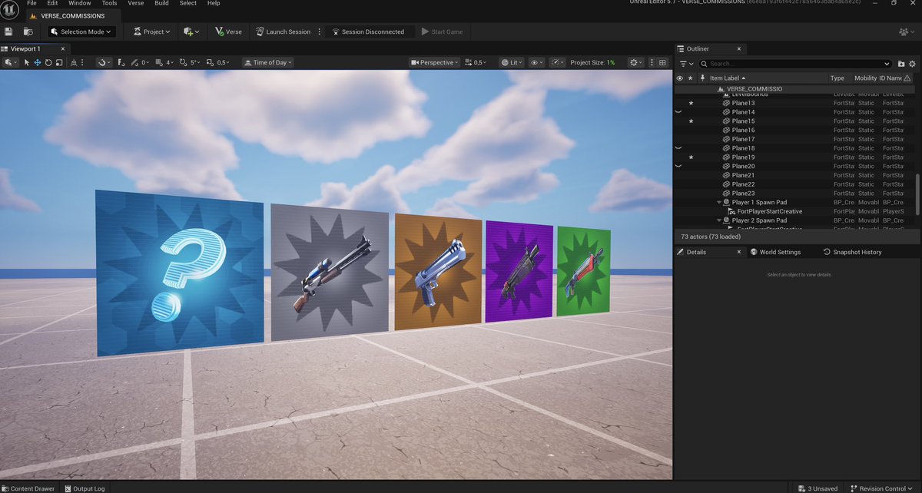Image resolution: width=922 pixels, height=493 pixels.
Task: Close the Viewport 1 tab
Action: (64, 48)
